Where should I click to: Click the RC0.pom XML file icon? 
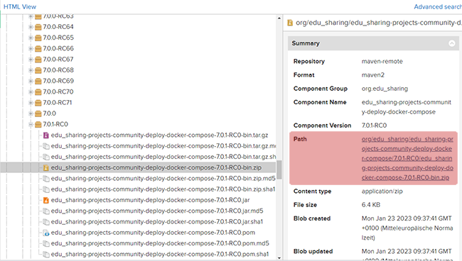(x=45, y=233)
